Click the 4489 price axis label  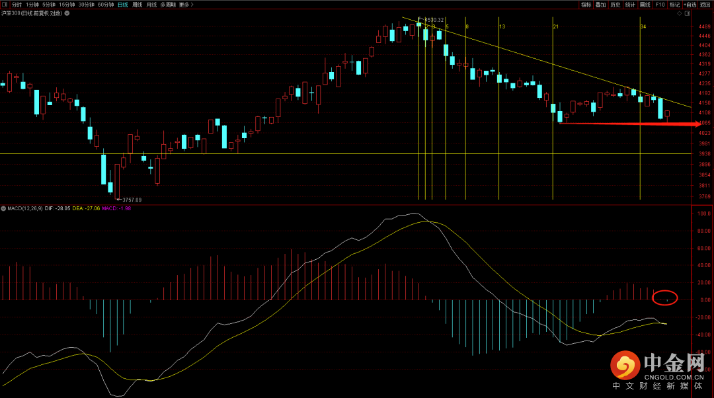705,26
